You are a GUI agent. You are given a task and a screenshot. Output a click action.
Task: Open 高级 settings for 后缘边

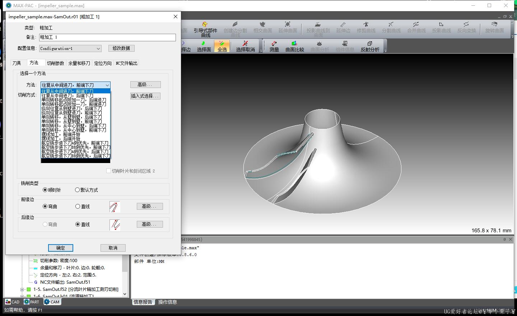click(x=150, y=224)
